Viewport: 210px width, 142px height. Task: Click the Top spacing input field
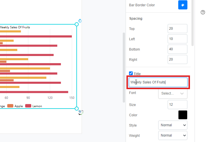click(177, 29)
